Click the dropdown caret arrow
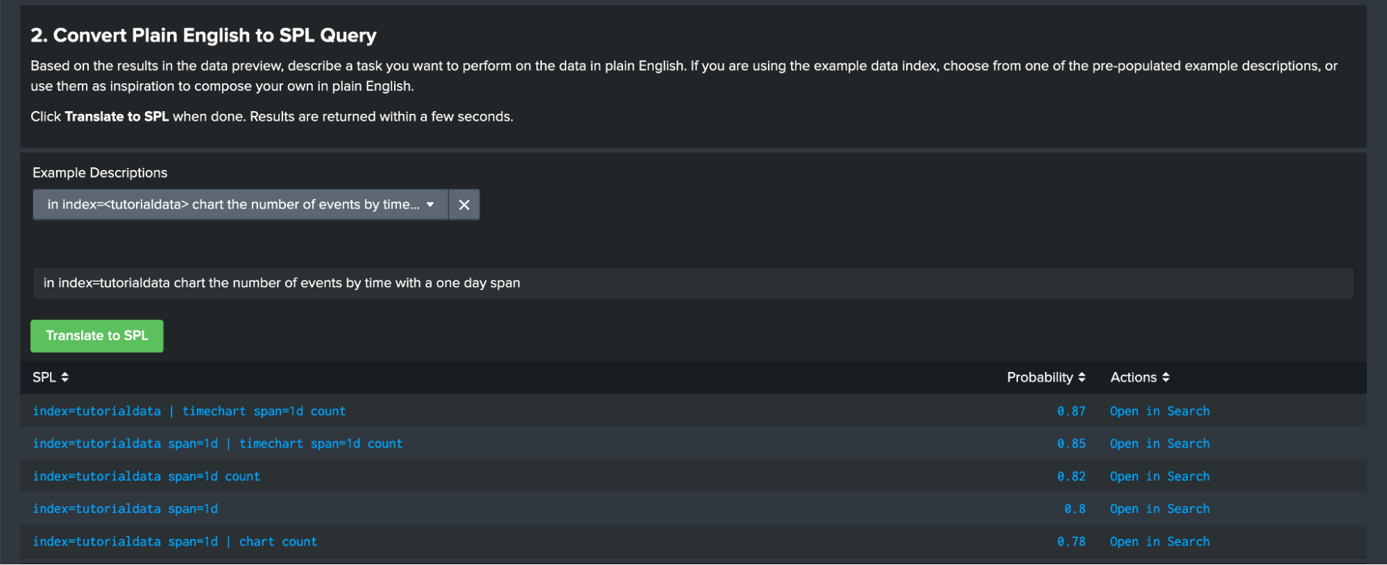Image resolution: width=1387 pixels, height=565 pixels. click(x=430, y=205)
